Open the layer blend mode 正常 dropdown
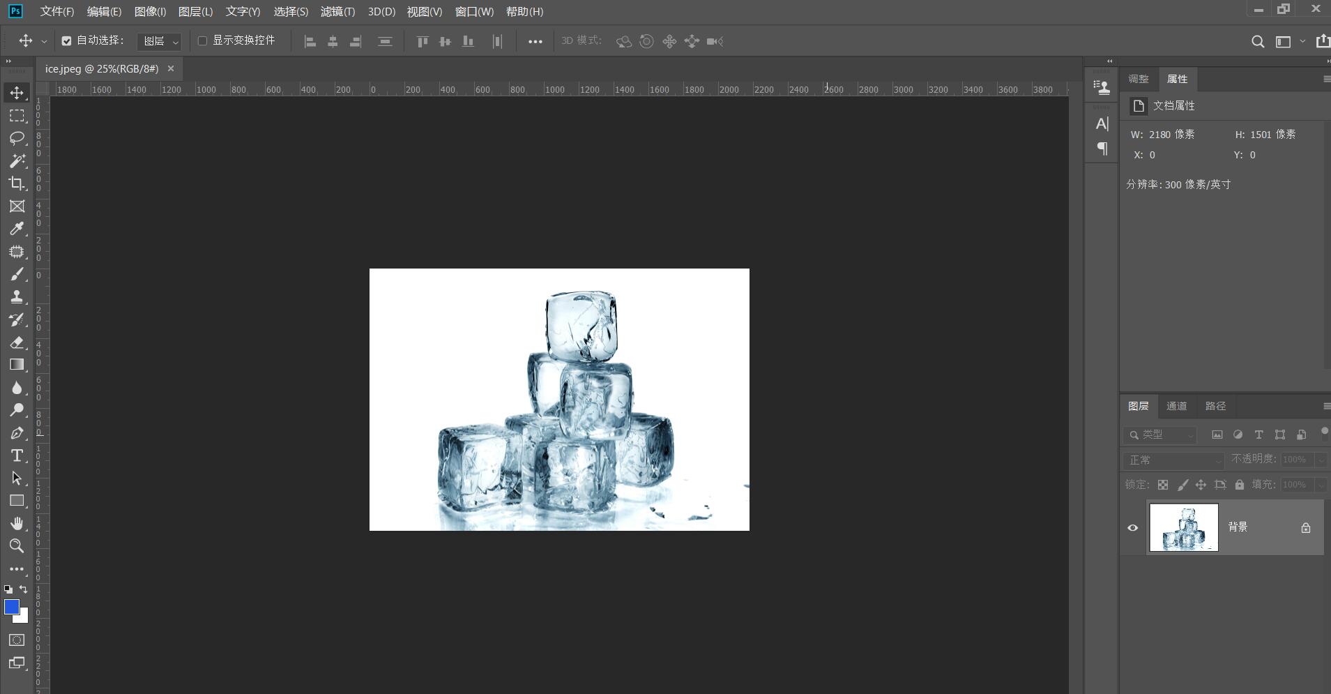The height and width of the screenshot is (694, 1331). click(1173, 460)
